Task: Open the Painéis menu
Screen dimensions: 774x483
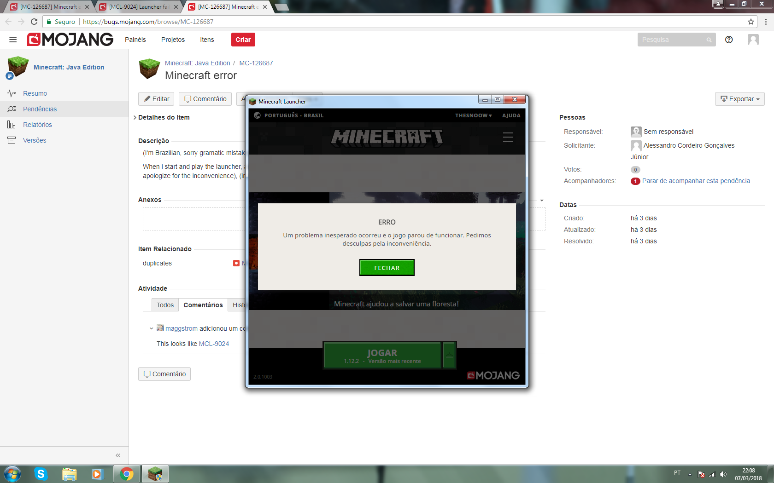Action: click(x=135, y=40)
